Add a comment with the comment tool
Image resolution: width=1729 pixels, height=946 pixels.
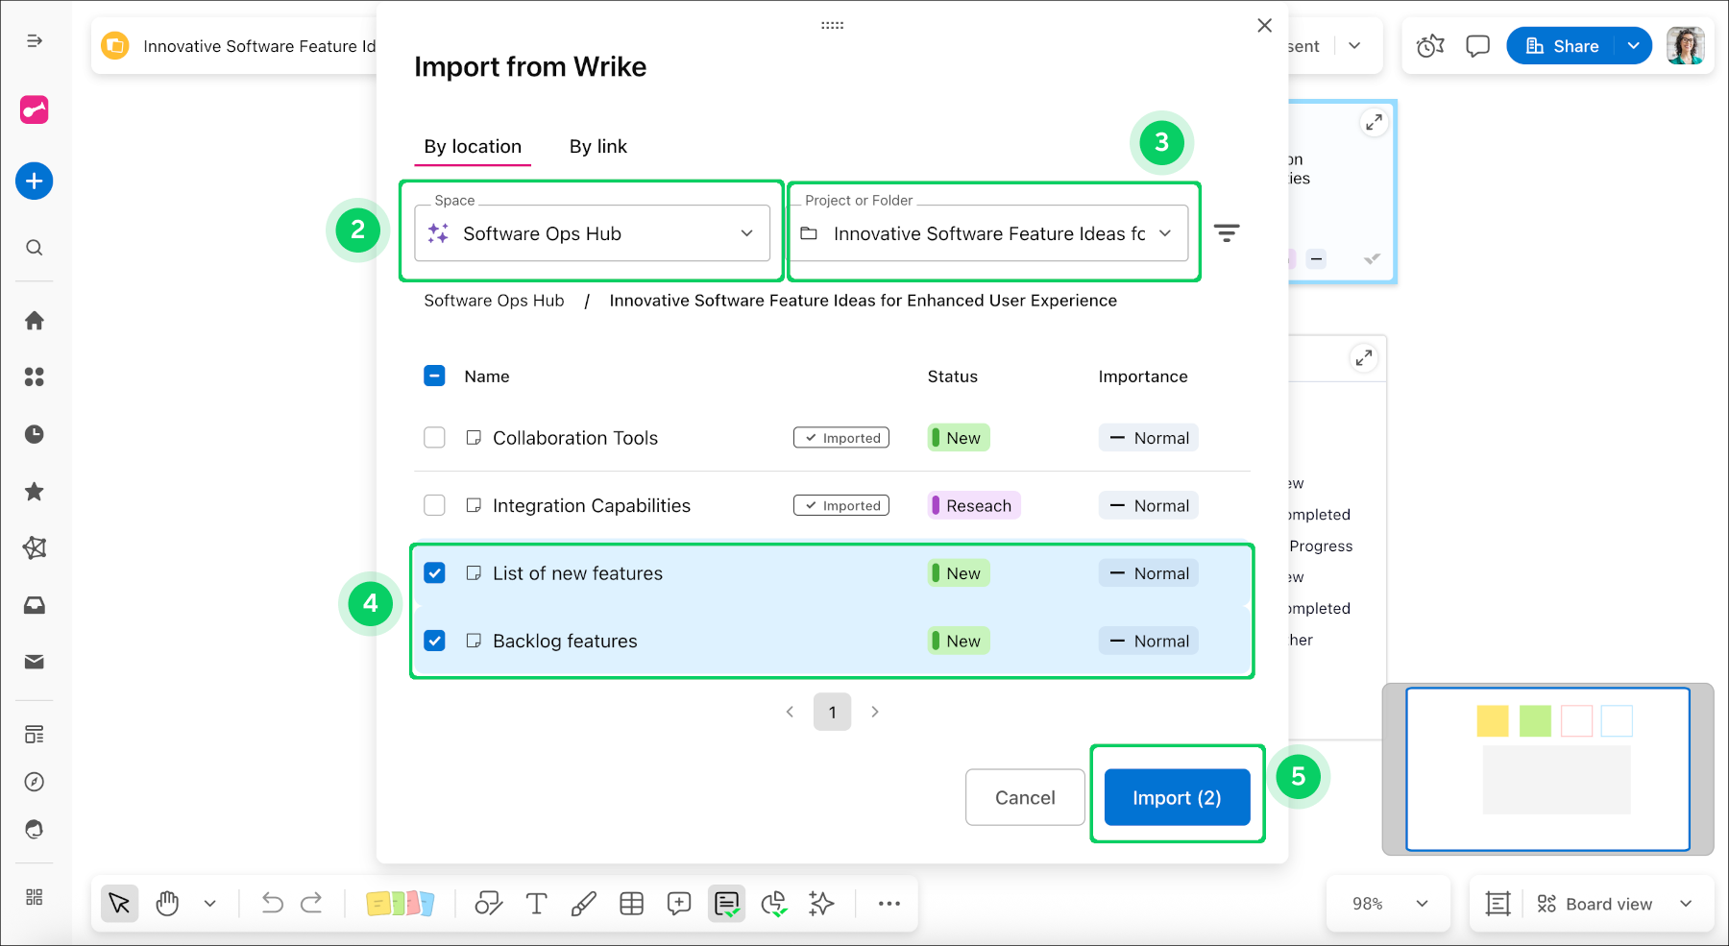[678, 903]
